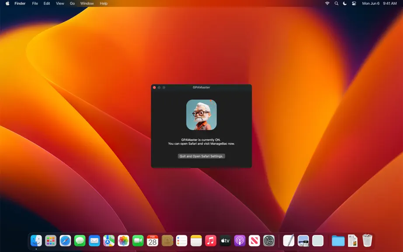This screenshot has width=403, height=252.
Task: Open the Trash from the Dock
Action: click(x=367, y=241)
